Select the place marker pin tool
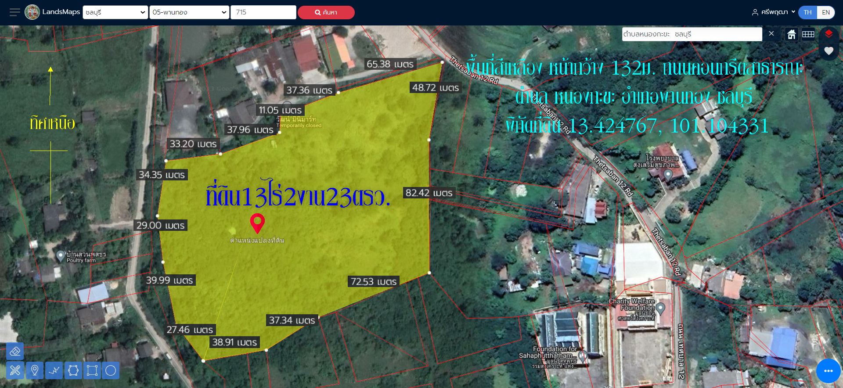Screen dimensions: 843x388 click(x=35, y=370)
